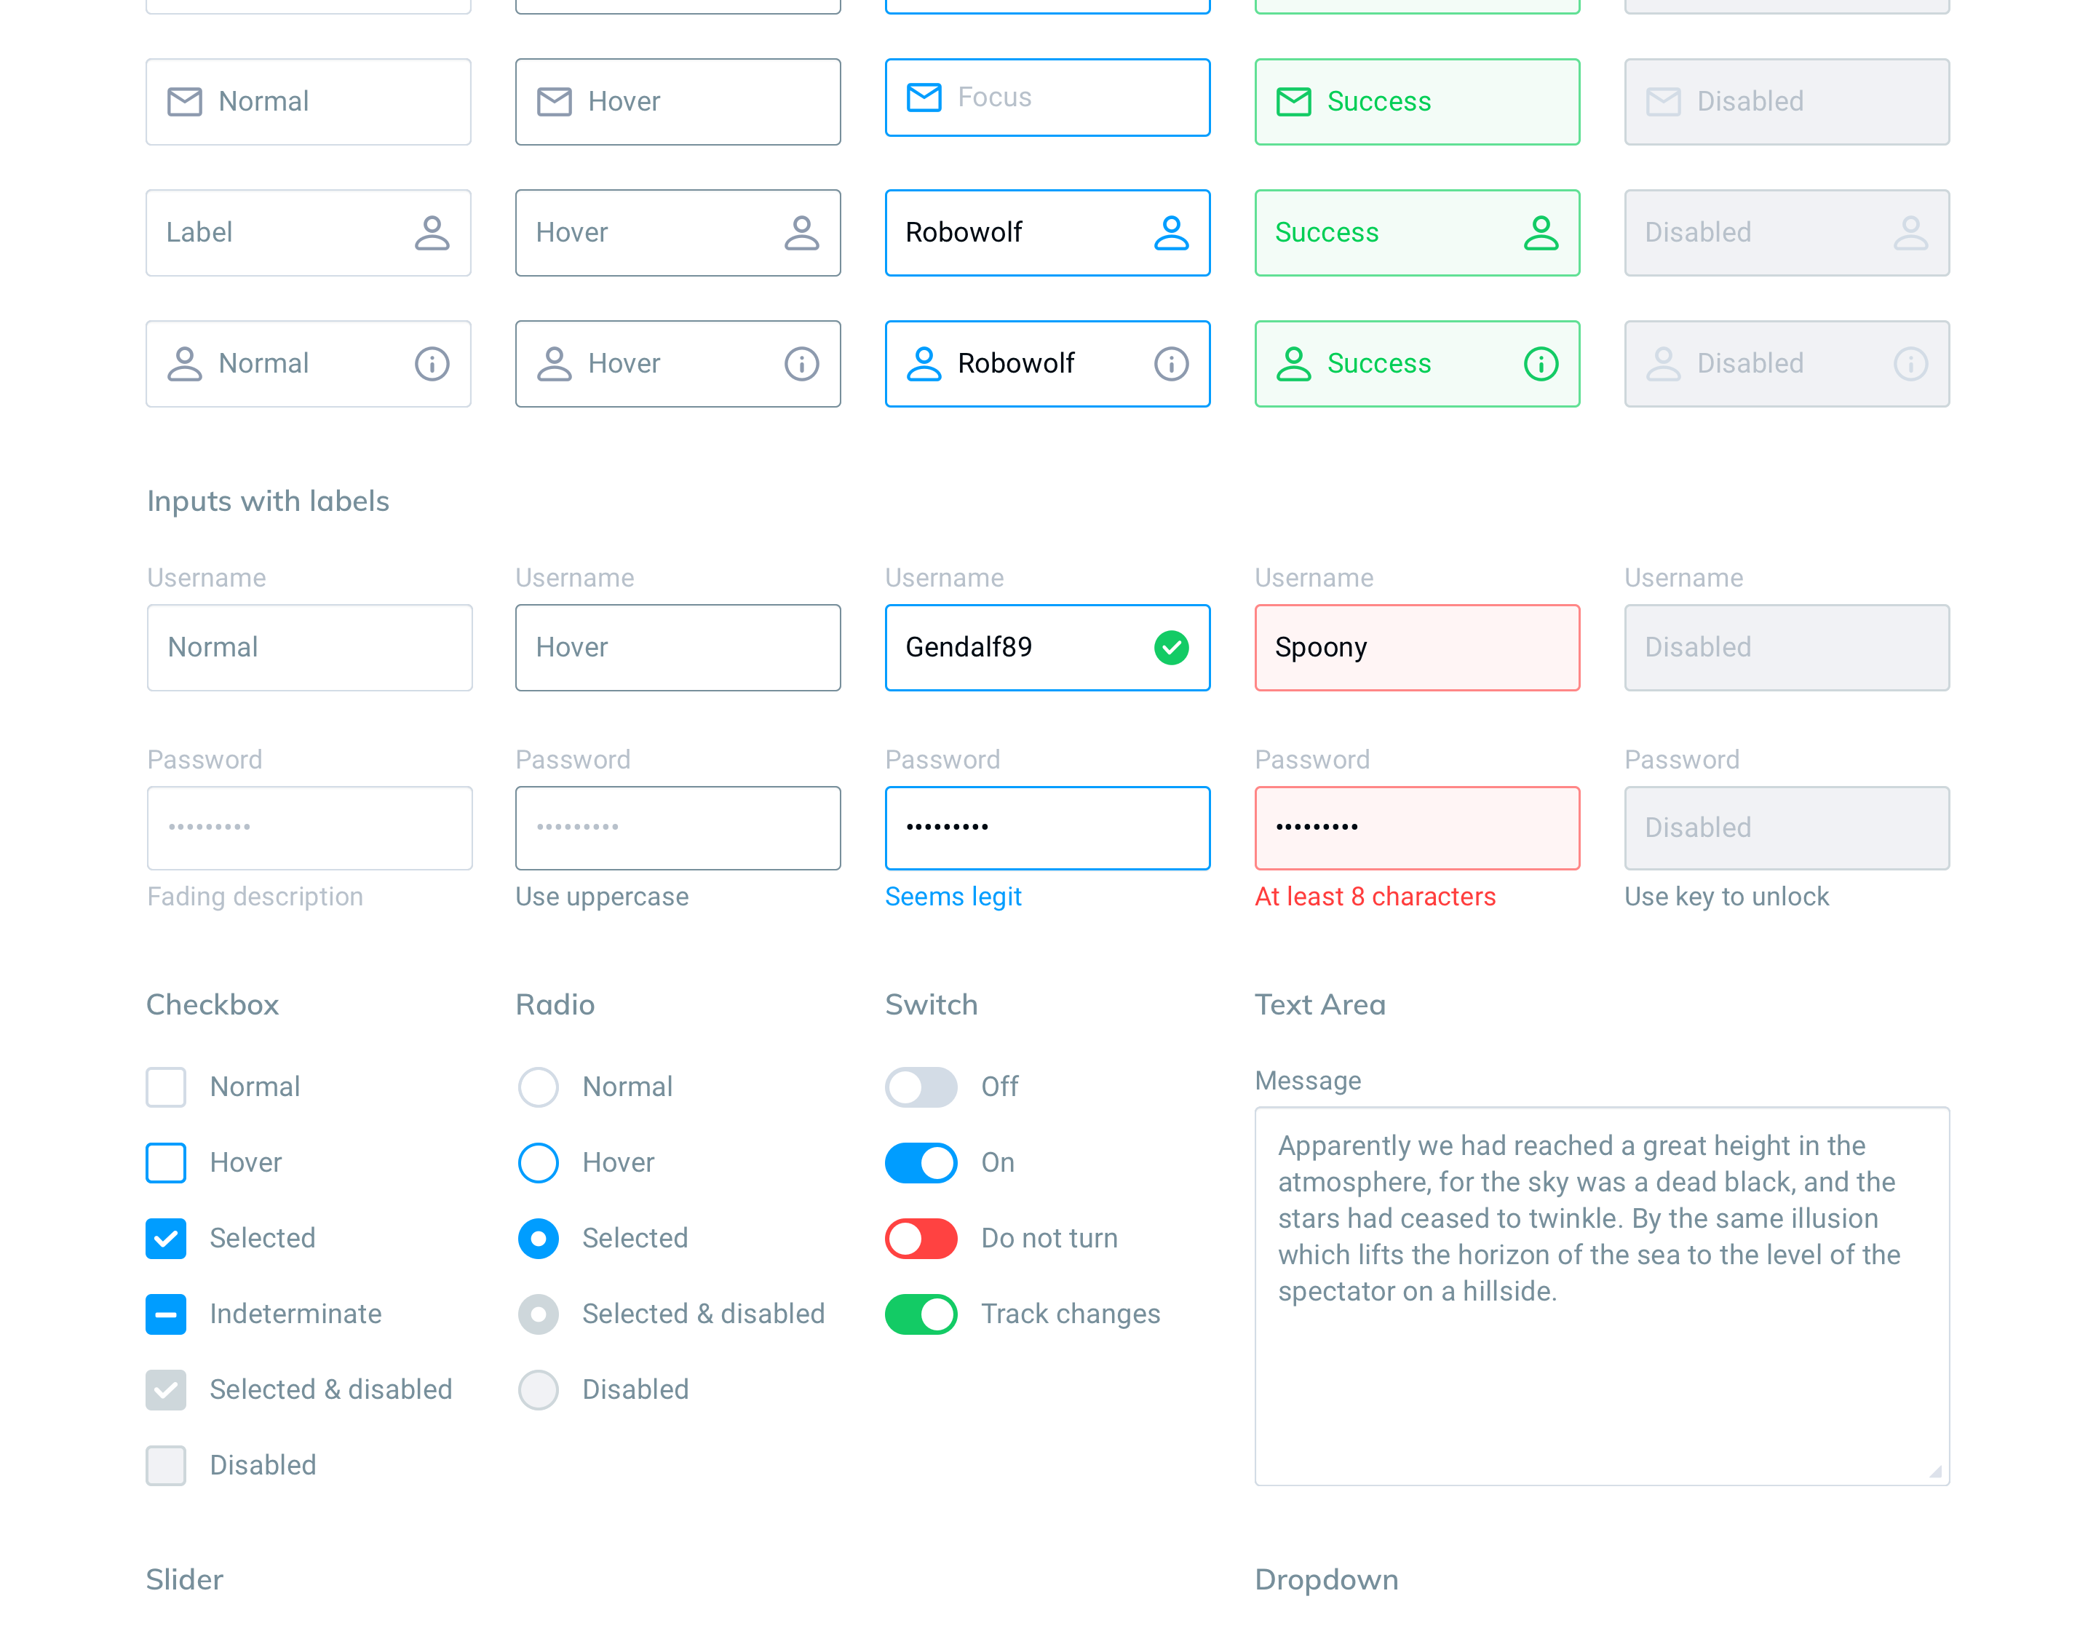2096x1639 pixels.
Task: Click the blue left user icon beside Robowolf
Action: click(x=924, y=364)
